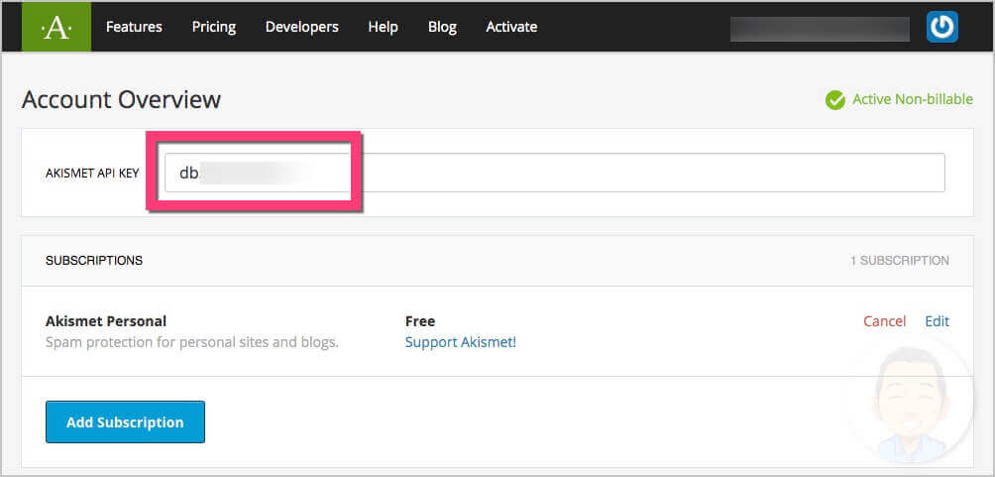The width and height of the screenshot is (995, 477).
Task: Click the 1 SUBSCRIPTION count text
Action: (900, 261)
